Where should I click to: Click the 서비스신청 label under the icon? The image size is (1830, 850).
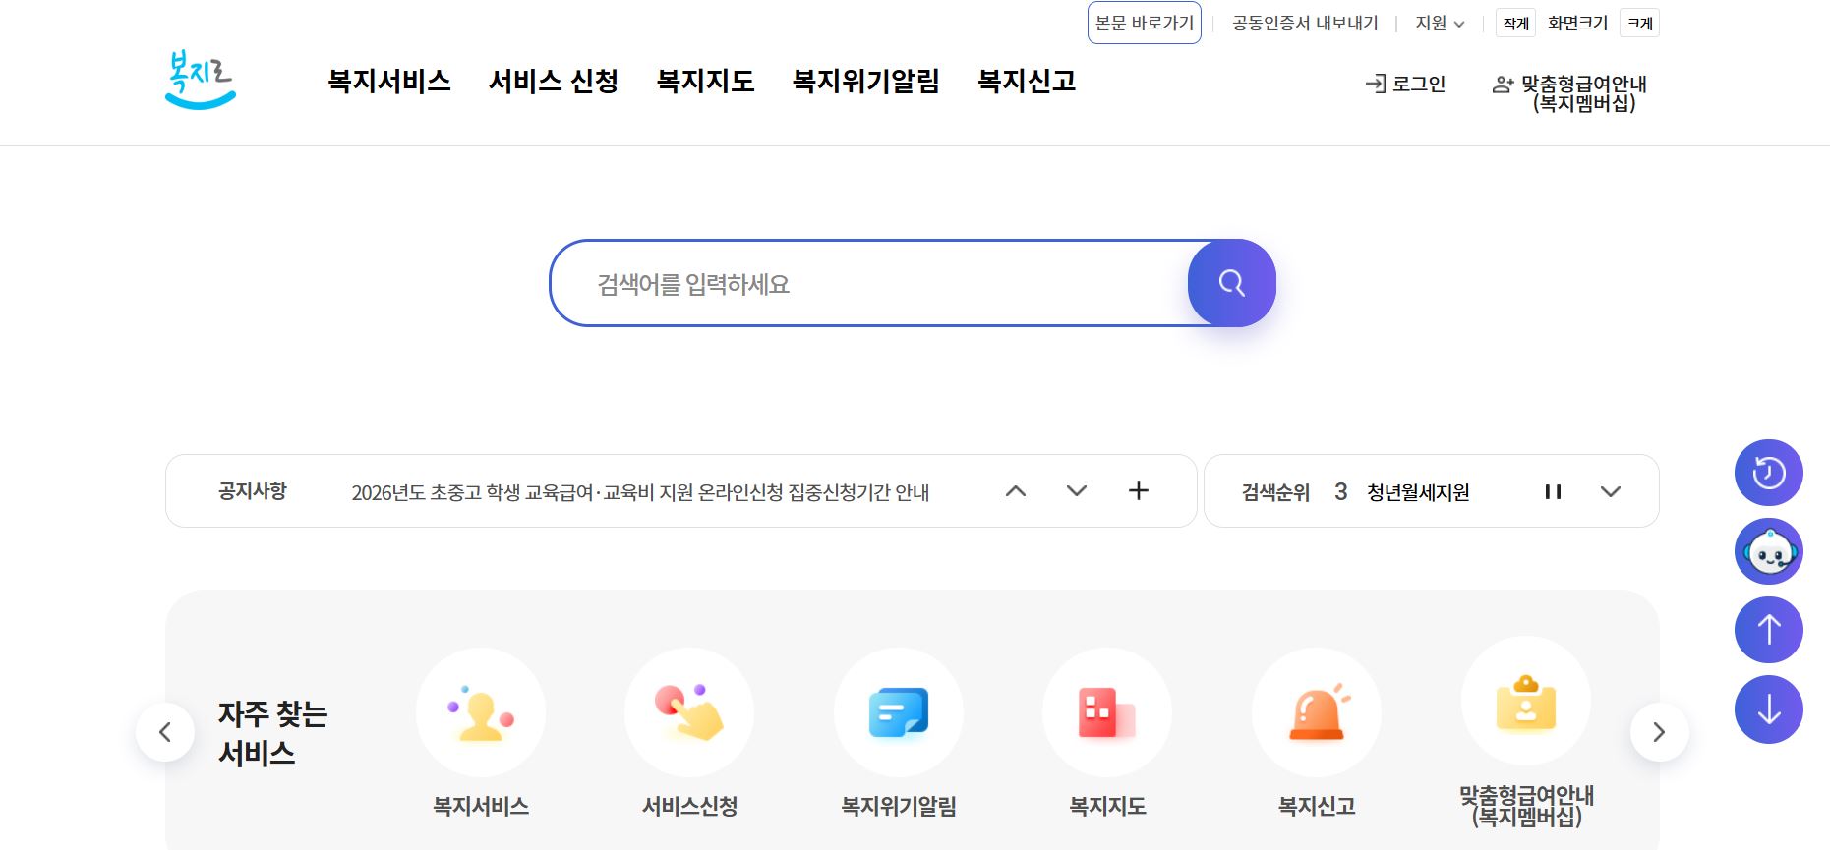689,806
